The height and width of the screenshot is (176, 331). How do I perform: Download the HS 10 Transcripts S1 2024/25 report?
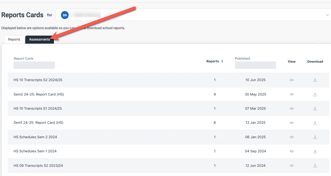pyautogui.click(x=315, y=108)
